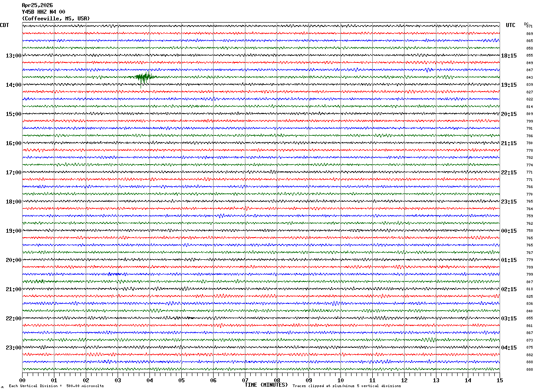
Task: Click the 00:15 UTC time label
Action: pyautogui.click(x=509, y=231)
